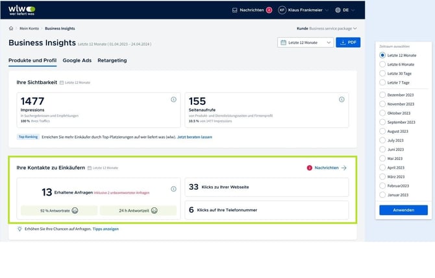Open the DE language dropdown
The height and width of the screenshot is (278, 435).
click(x=345, y=10)
